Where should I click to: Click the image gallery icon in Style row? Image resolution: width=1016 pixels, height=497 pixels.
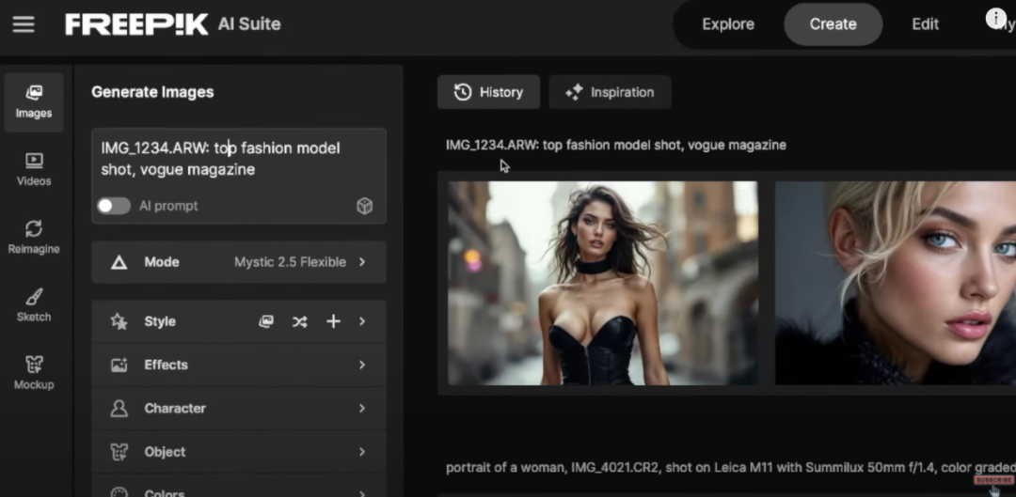267,321
